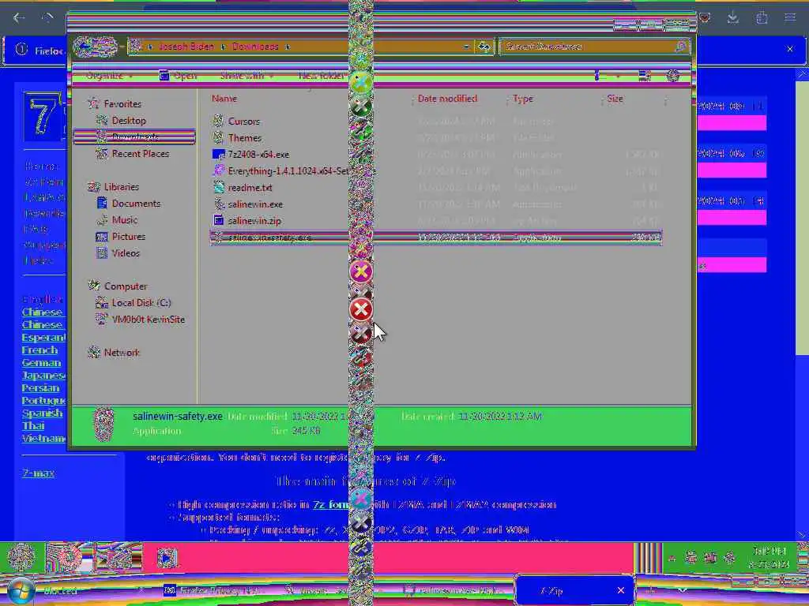Open the Firefox extensions icon
This screenshot has height=606, width=809.
click(761, 18)
